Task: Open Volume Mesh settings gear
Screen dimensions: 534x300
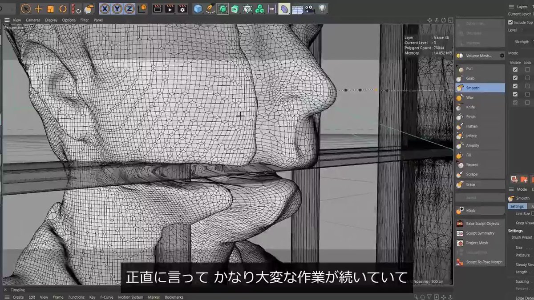Action: tap(502, 56)
